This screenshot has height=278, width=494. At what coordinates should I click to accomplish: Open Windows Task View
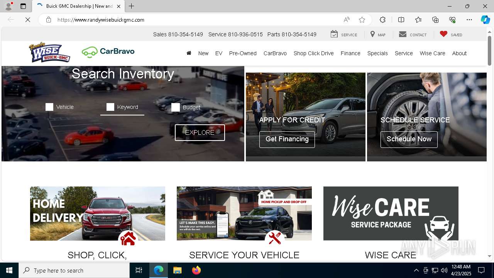139,270
